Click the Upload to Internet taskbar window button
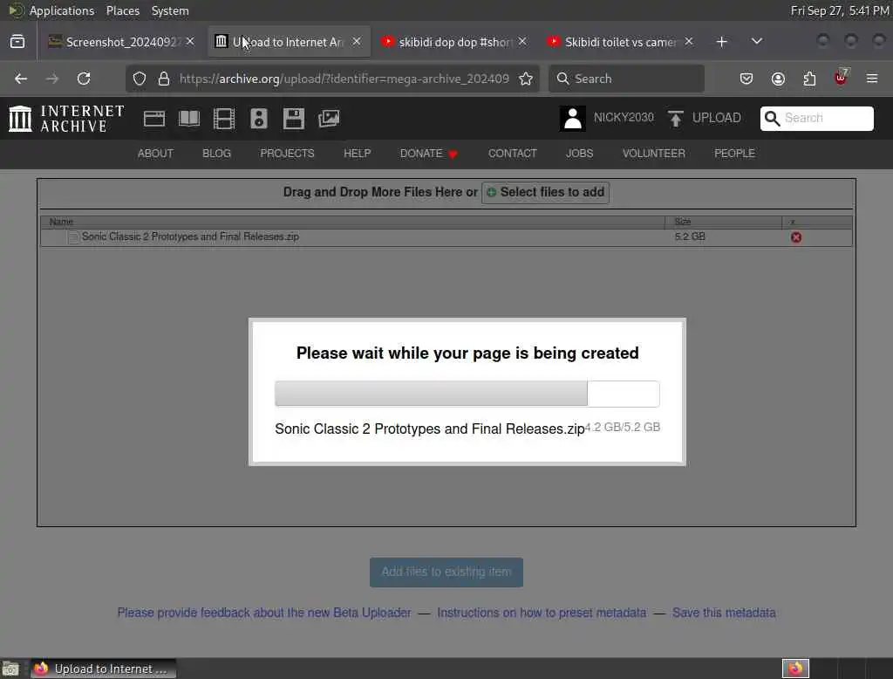The image size is (893, 679). click(x=103, y=669)
